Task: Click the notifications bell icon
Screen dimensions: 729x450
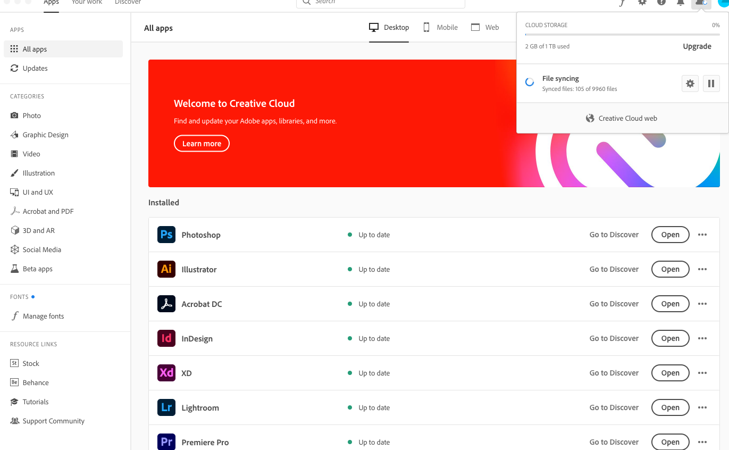Action: tap(680, 3)
